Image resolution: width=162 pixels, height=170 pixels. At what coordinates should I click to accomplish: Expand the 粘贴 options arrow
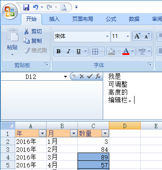(12, 54)
